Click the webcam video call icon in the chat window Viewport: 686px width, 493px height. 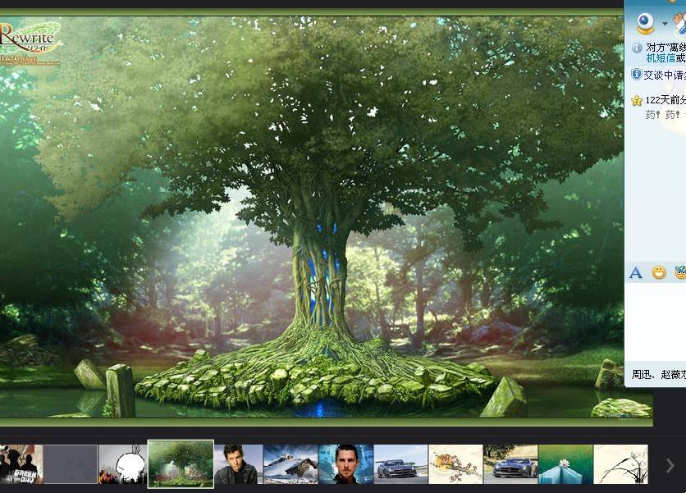pyautogui.click(x=645, y=23)
